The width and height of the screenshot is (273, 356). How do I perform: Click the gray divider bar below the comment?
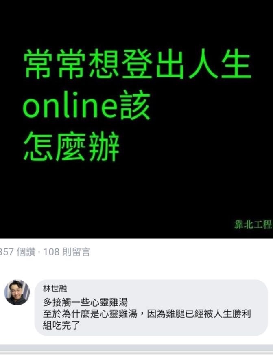[x=137, y=348]
